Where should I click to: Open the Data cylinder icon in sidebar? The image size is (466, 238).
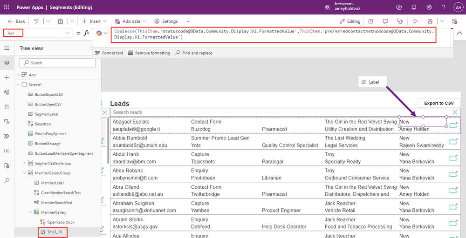point(7,107)
